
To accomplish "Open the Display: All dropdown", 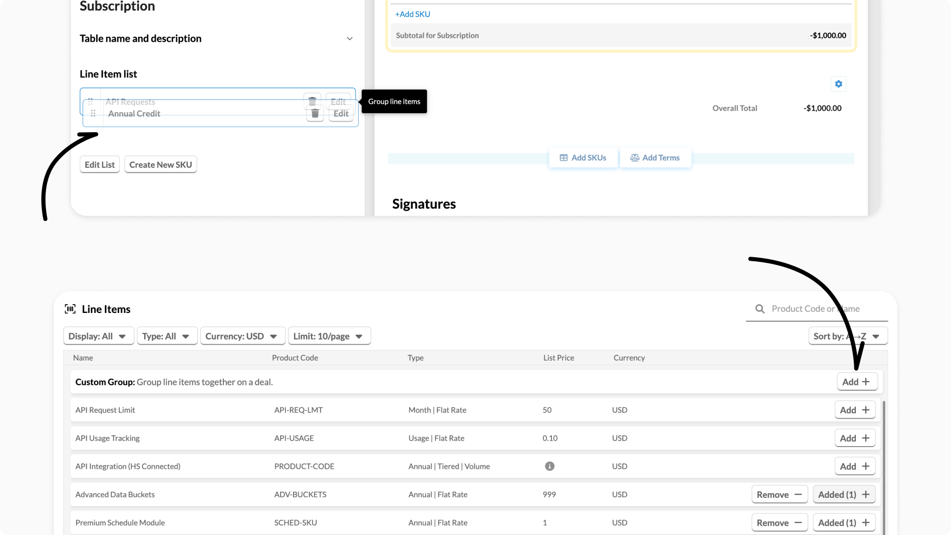I will tap(98, 336).
